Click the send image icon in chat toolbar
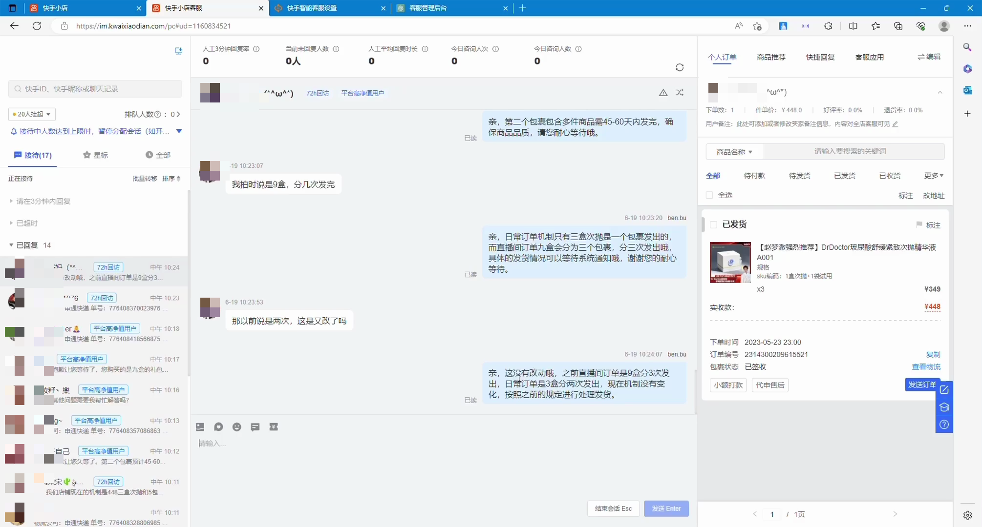The width and height of the screenshot is (982, 527). [200, 427]
